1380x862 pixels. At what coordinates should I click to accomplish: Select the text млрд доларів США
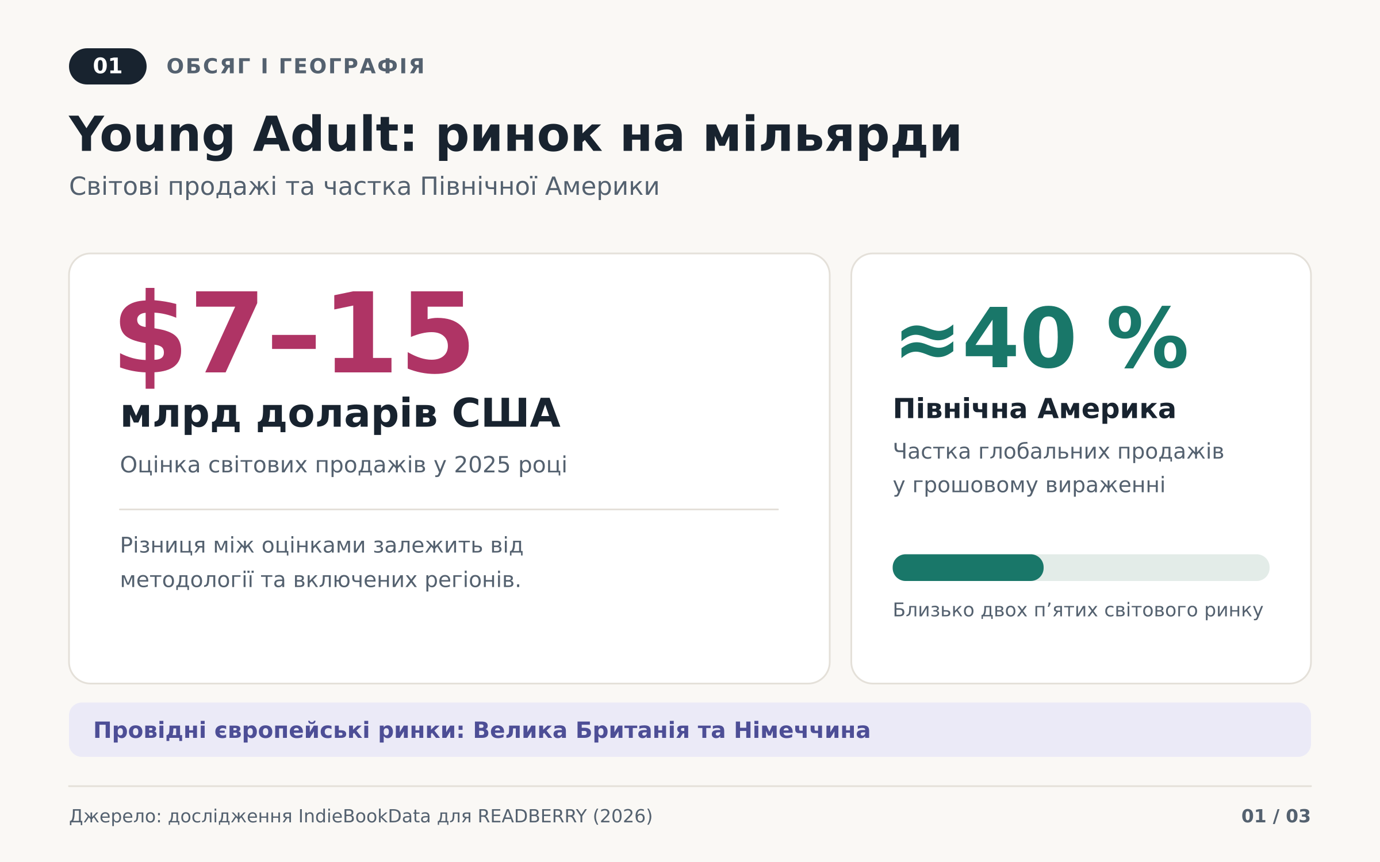coord(340,414)
